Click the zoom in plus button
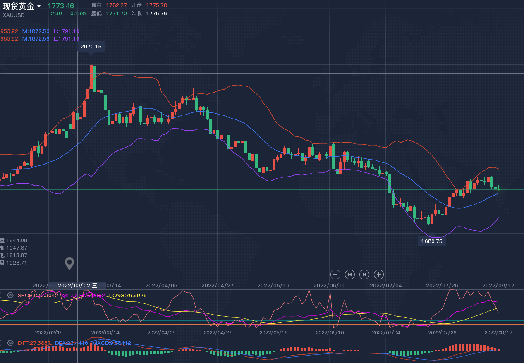Image resolution: width=524 pixels, height=363 pixels. click(x=378, y=274)
